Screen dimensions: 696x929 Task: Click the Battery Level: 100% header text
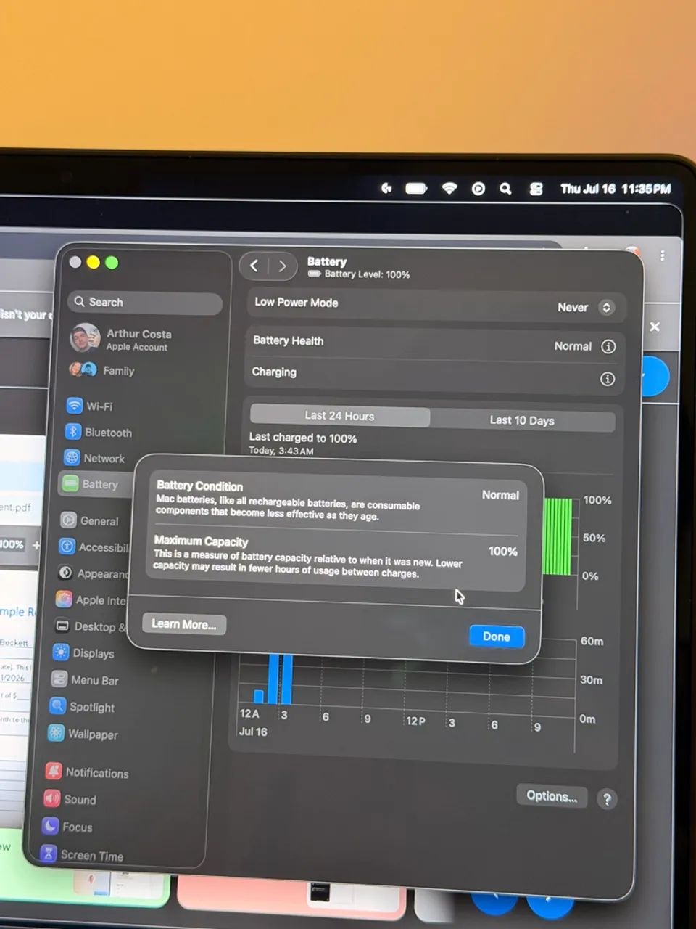367,274
